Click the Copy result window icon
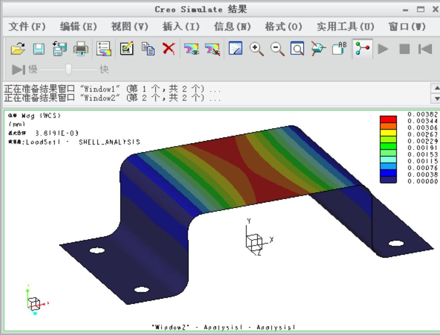 click(x=148, y=49)
